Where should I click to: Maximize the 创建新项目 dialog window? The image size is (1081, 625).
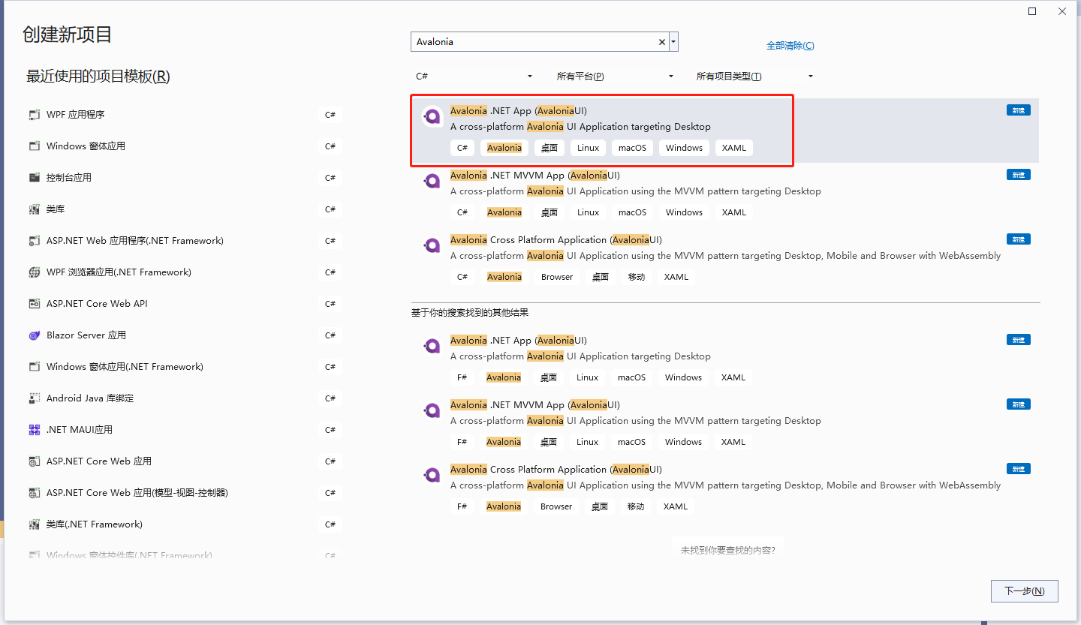[x=1033, y=11]
